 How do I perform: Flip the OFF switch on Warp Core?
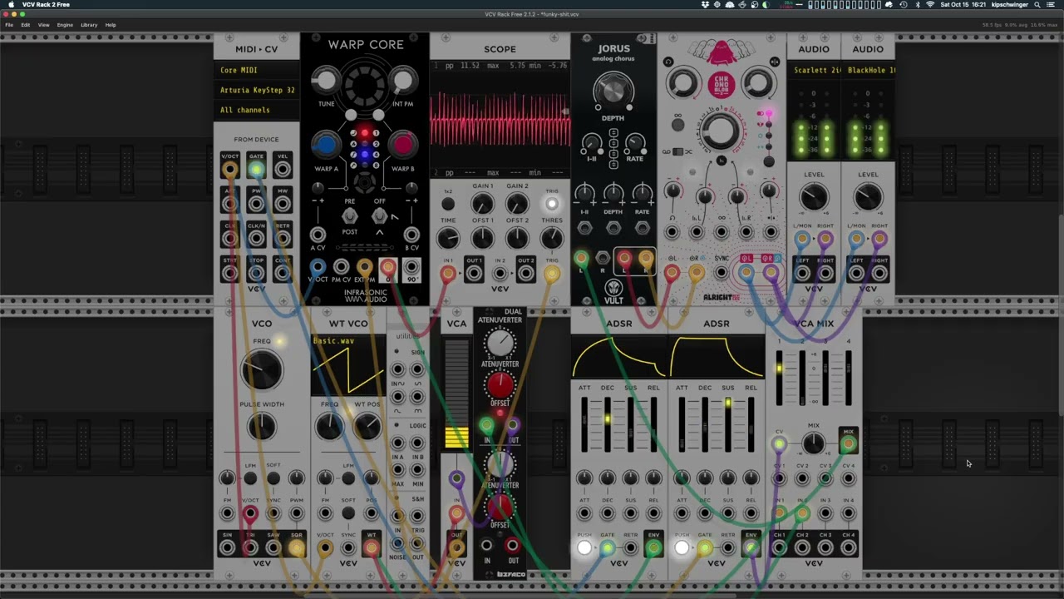click(379, 216)
